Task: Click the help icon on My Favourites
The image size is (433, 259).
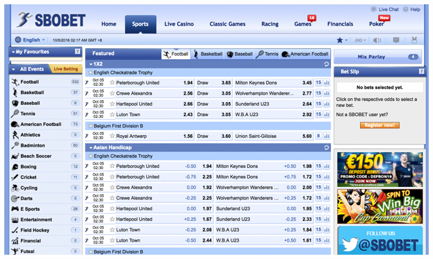Action: [x=78, y=52]
